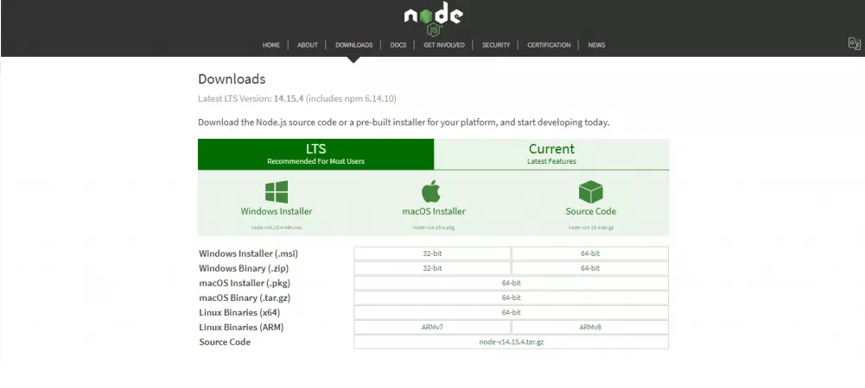Open the DOCS page
The width and height of the screenshot is (865, 388).
(x=398, y=45)
